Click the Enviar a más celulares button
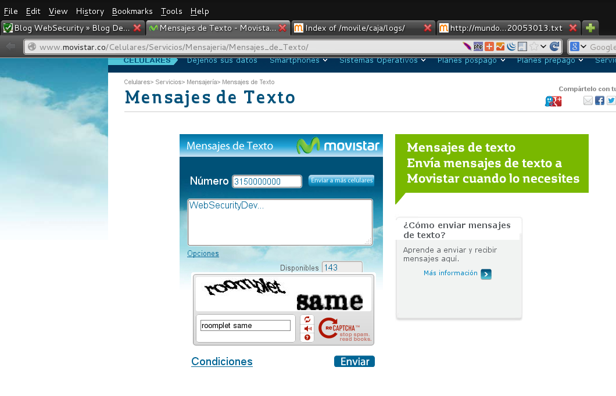 341,180
